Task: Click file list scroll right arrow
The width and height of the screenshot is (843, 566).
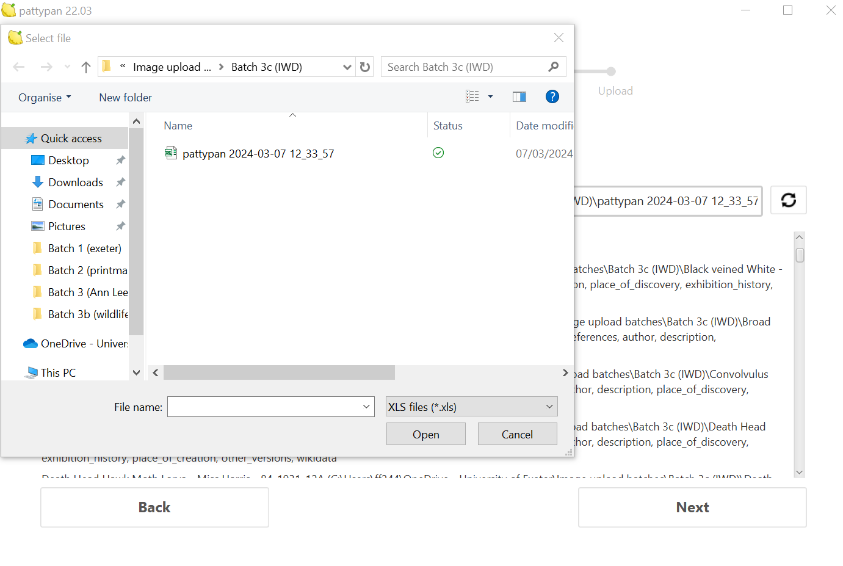Action: 565,372
